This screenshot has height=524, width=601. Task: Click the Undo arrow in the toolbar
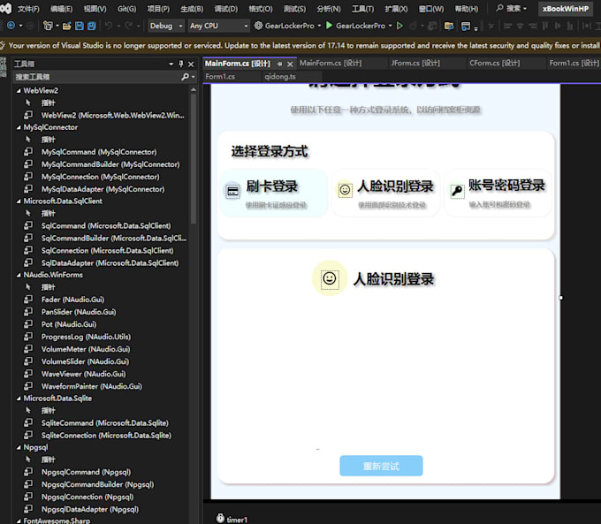(x=109, y=26)
